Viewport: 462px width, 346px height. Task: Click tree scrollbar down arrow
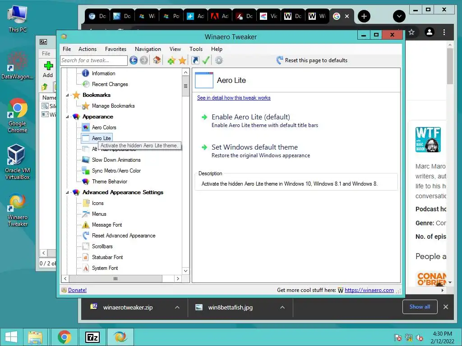pos(185,271)
